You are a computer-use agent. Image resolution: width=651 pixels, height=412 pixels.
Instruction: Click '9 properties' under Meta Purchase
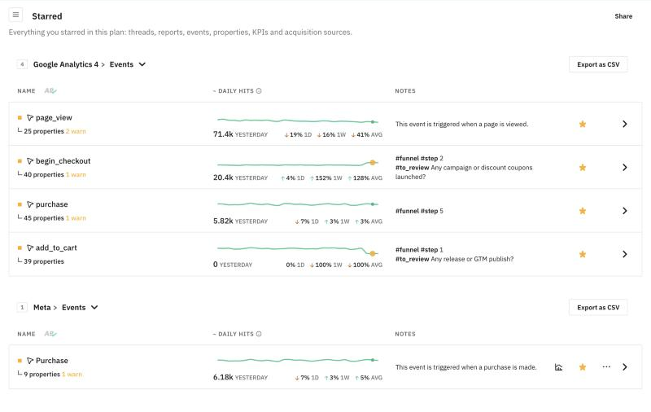click(x=42, y=375)
